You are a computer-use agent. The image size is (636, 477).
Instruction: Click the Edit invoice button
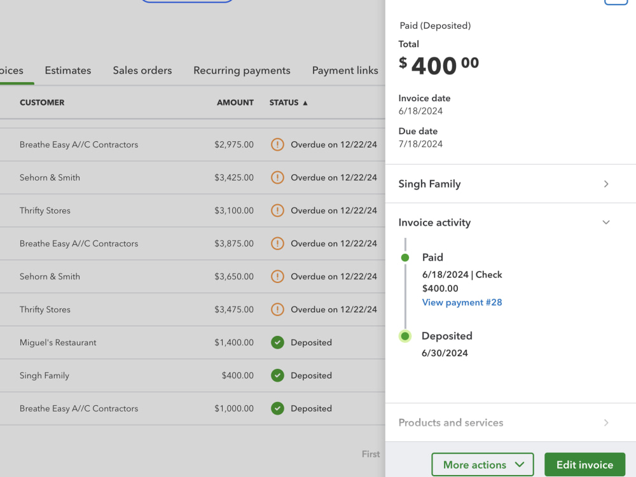584,464
